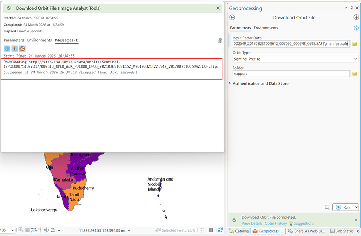This screenshot has width=361, height=236.
Task: Refresh the map view
Action: (x=220, y=230)
